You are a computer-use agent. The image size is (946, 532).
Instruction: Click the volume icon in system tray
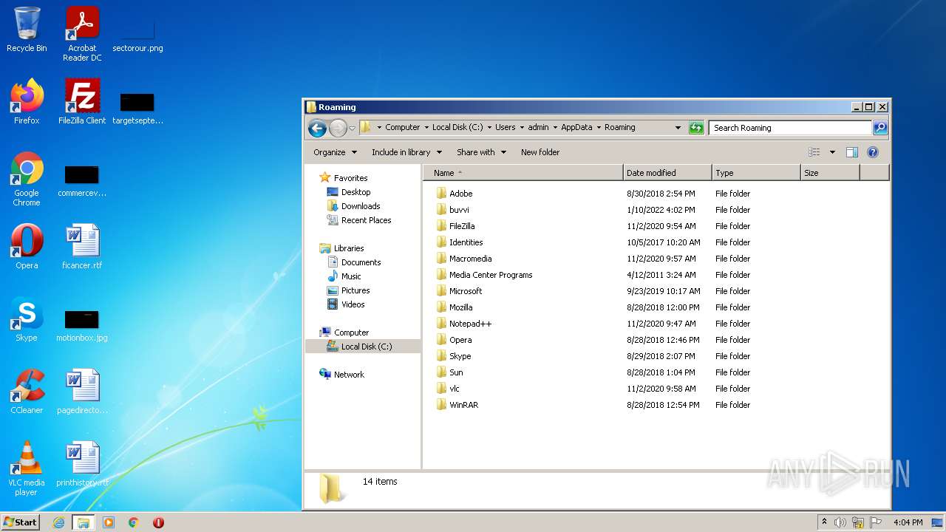[840, 522]
